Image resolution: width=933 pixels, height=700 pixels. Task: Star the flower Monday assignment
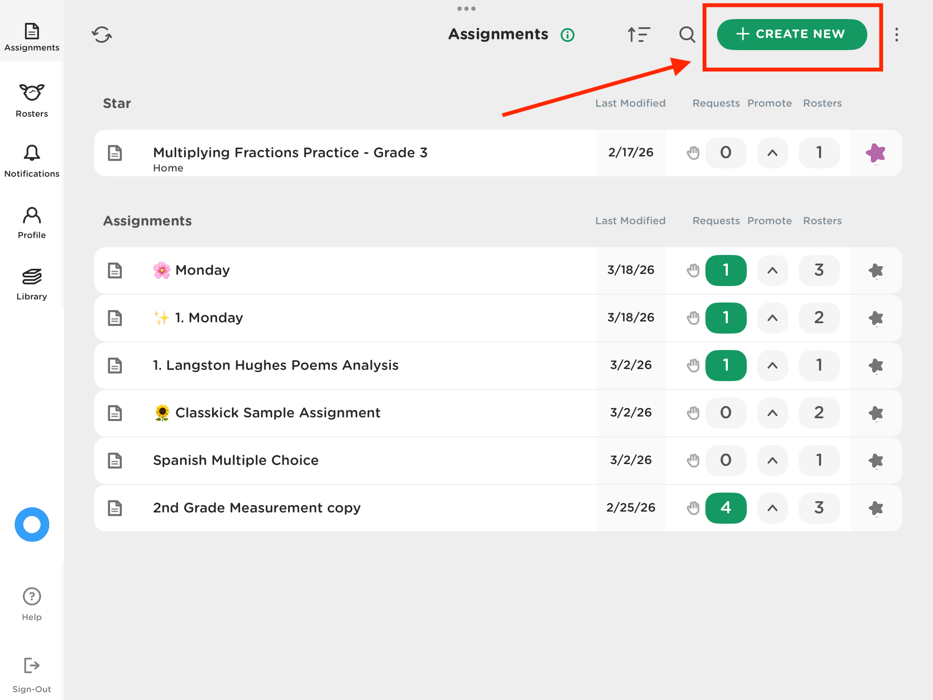tap(876, 270)
